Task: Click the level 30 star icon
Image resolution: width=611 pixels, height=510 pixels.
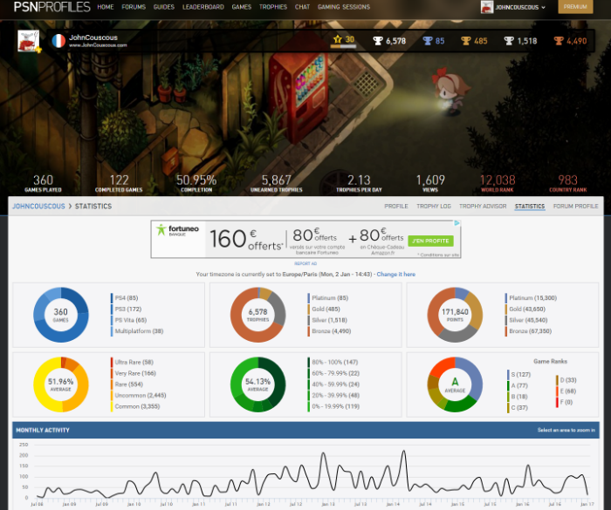Action: 338,39
